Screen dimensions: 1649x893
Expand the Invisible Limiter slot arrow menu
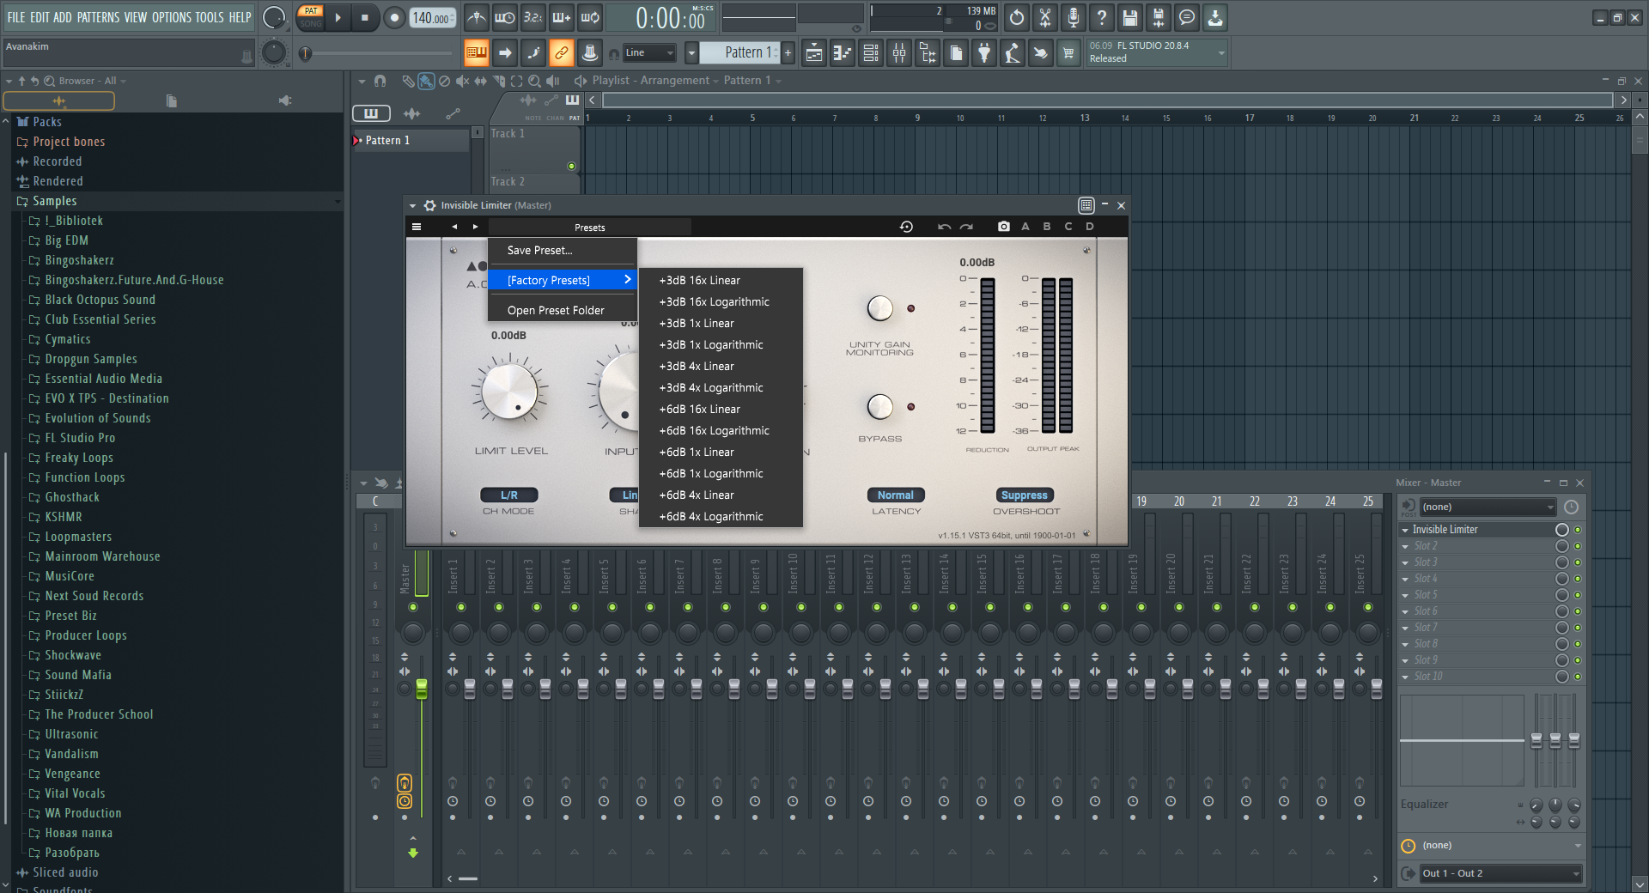pos(1405,531)
